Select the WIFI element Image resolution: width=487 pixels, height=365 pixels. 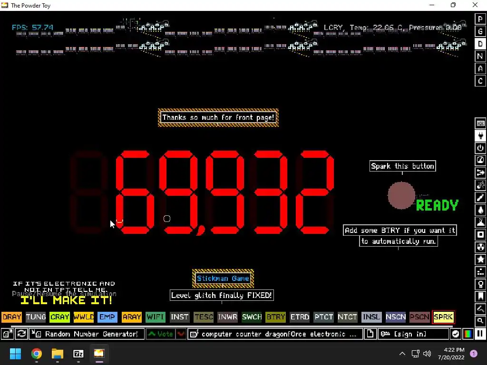[156, 317]
